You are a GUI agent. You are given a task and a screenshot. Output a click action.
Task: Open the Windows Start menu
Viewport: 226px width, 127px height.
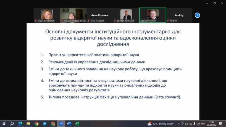[4, 124]
